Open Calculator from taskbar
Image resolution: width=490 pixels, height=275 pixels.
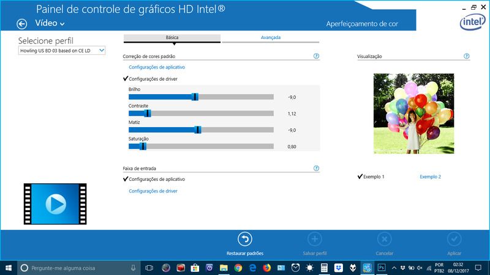(x=324, y=268)
